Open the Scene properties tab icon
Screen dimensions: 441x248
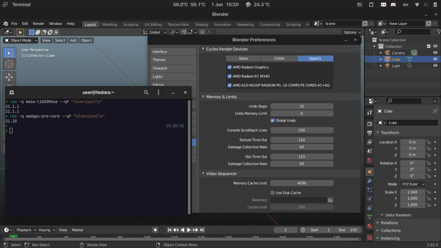click(370, 151)
